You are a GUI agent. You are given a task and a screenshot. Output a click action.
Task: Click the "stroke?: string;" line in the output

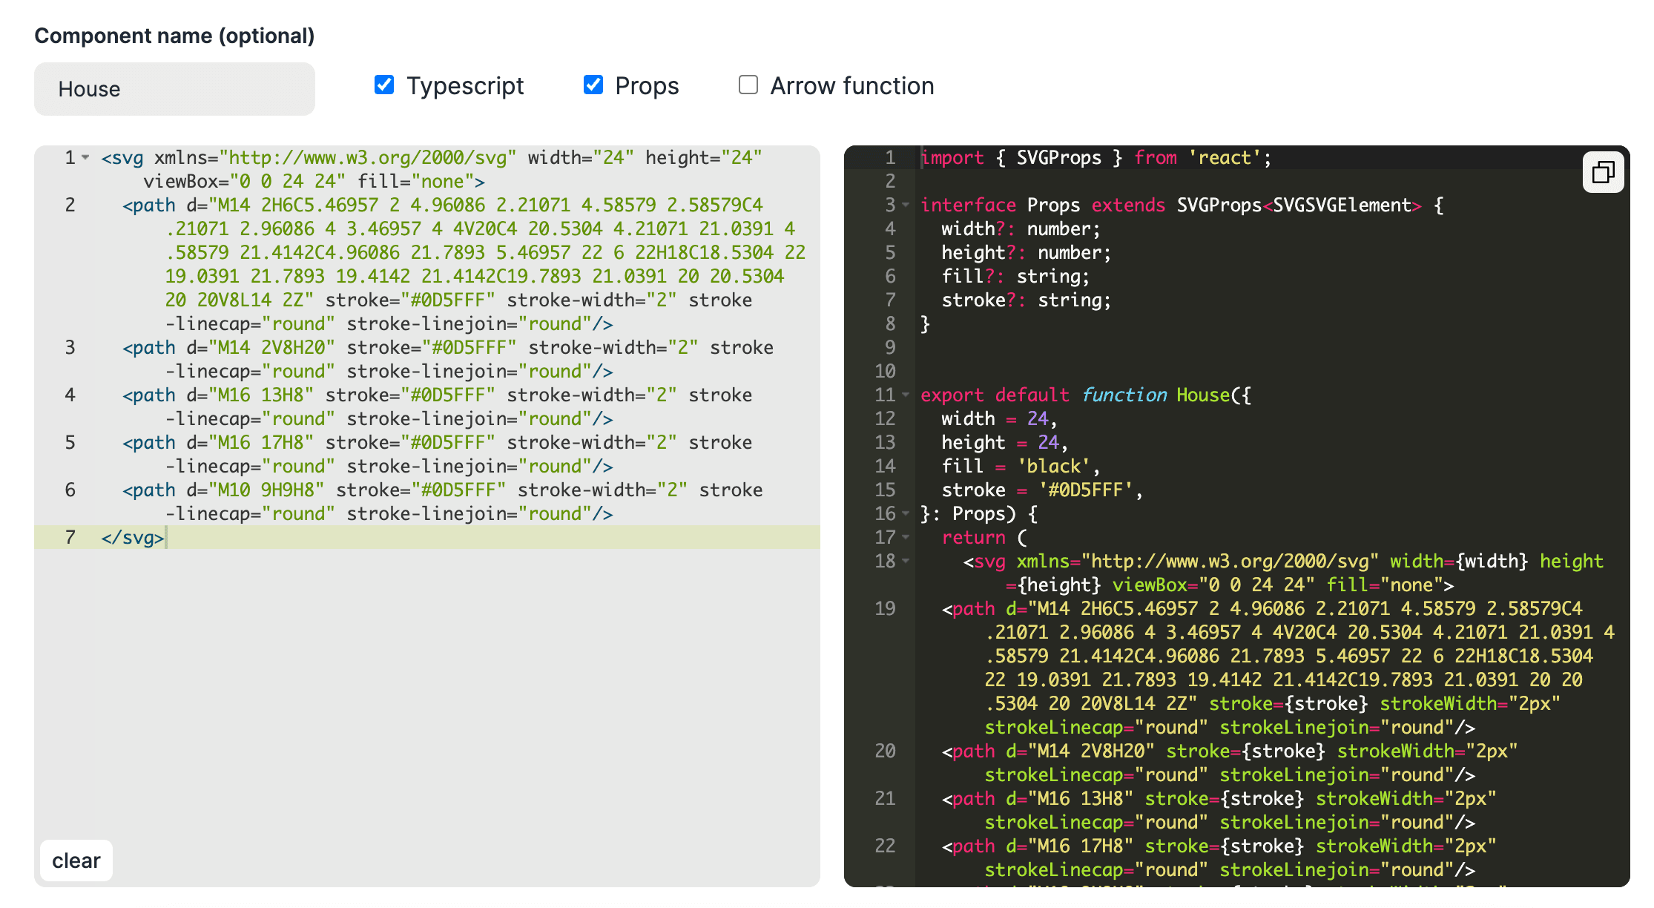click(1027, 300)
